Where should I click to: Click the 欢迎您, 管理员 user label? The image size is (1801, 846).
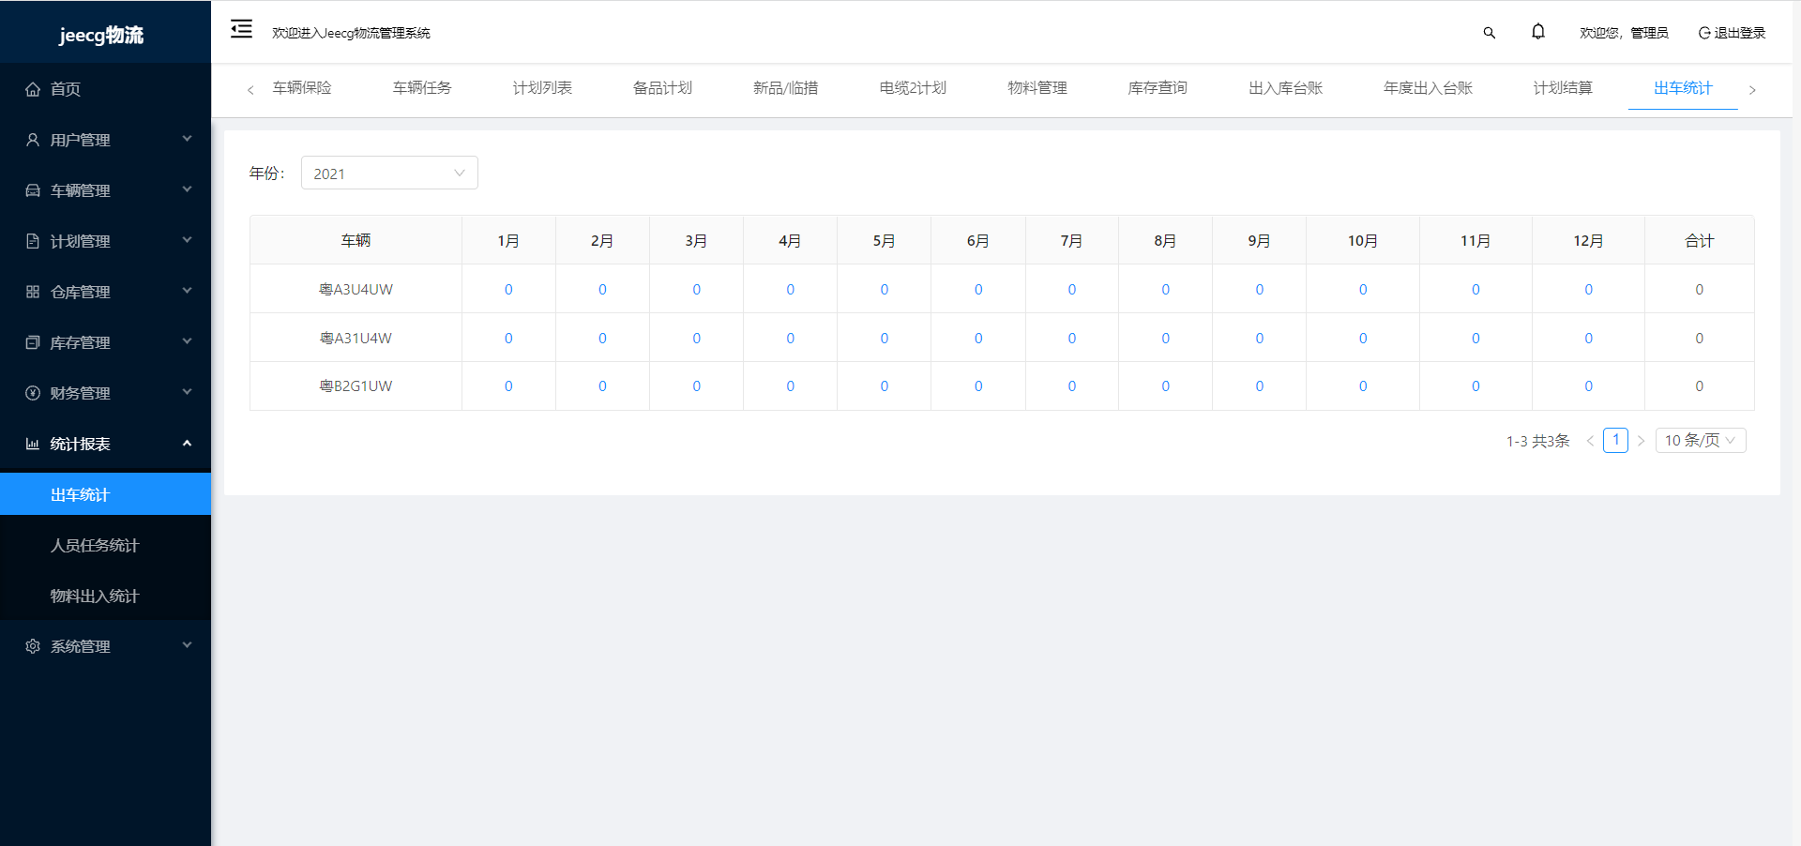1624,33
